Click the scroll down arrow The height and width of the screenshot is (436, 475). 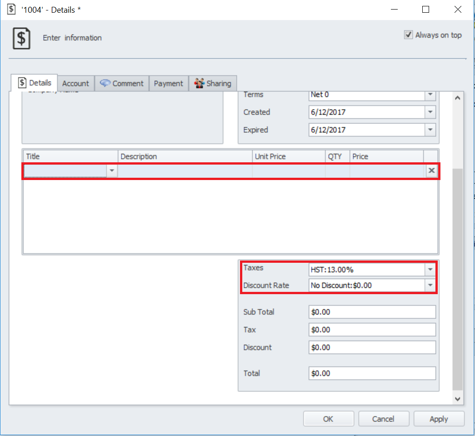click(457, 399)
